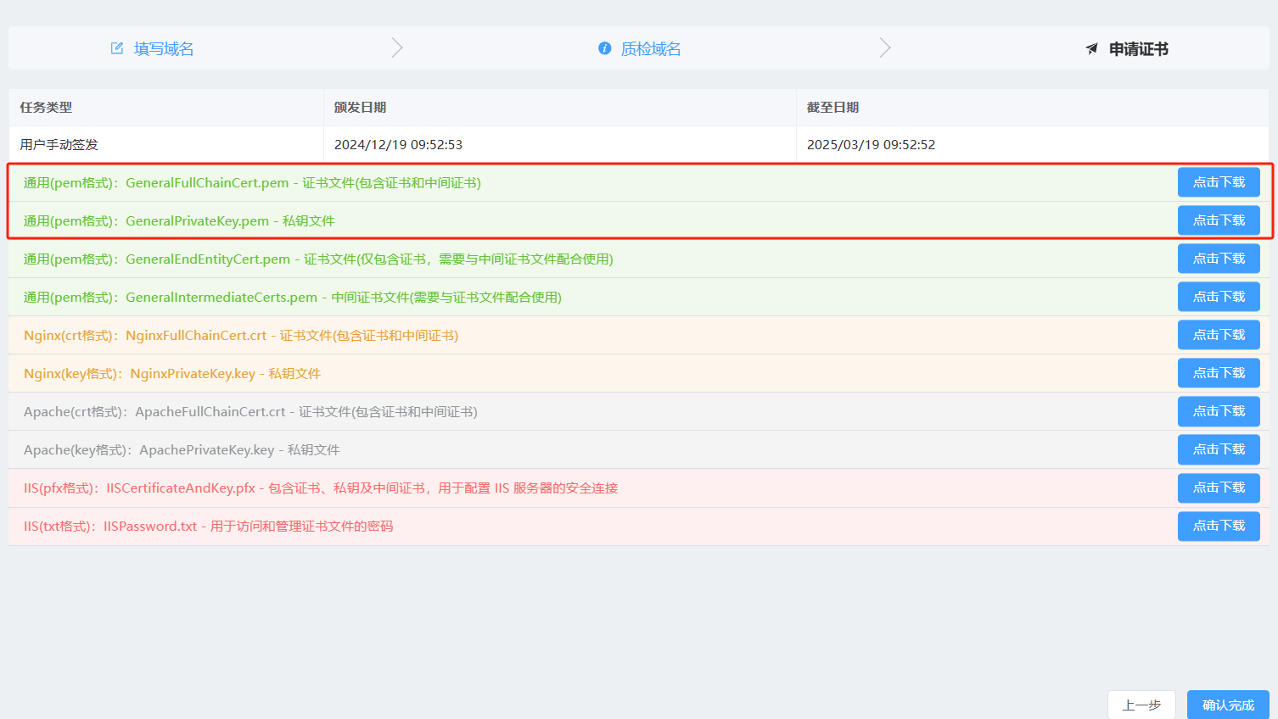This screenshot has height=719, width=1278.
Task: Select the 申请证书 step label
Action: pyautogui.click(x=1138, y=49)
